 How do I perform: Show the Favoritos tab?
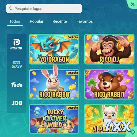click(x=85, y=21)
